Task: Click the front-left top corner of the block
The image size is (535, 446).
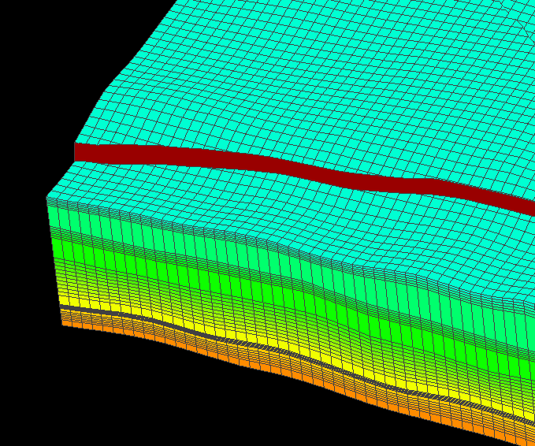Action: pos(49,196)
